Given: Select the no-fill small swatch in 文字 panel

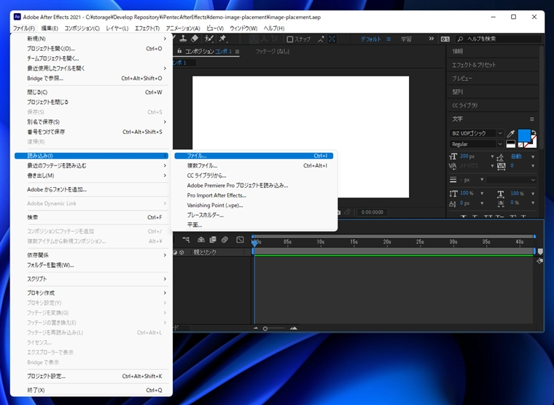Looking at the screenshot, I should tap(520, 144).
